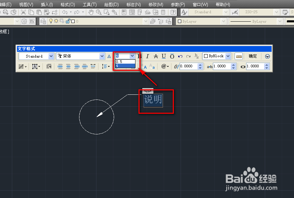Select 0.5 in text height list
This screenshot has height=198, width=294.
pos(125,62)
